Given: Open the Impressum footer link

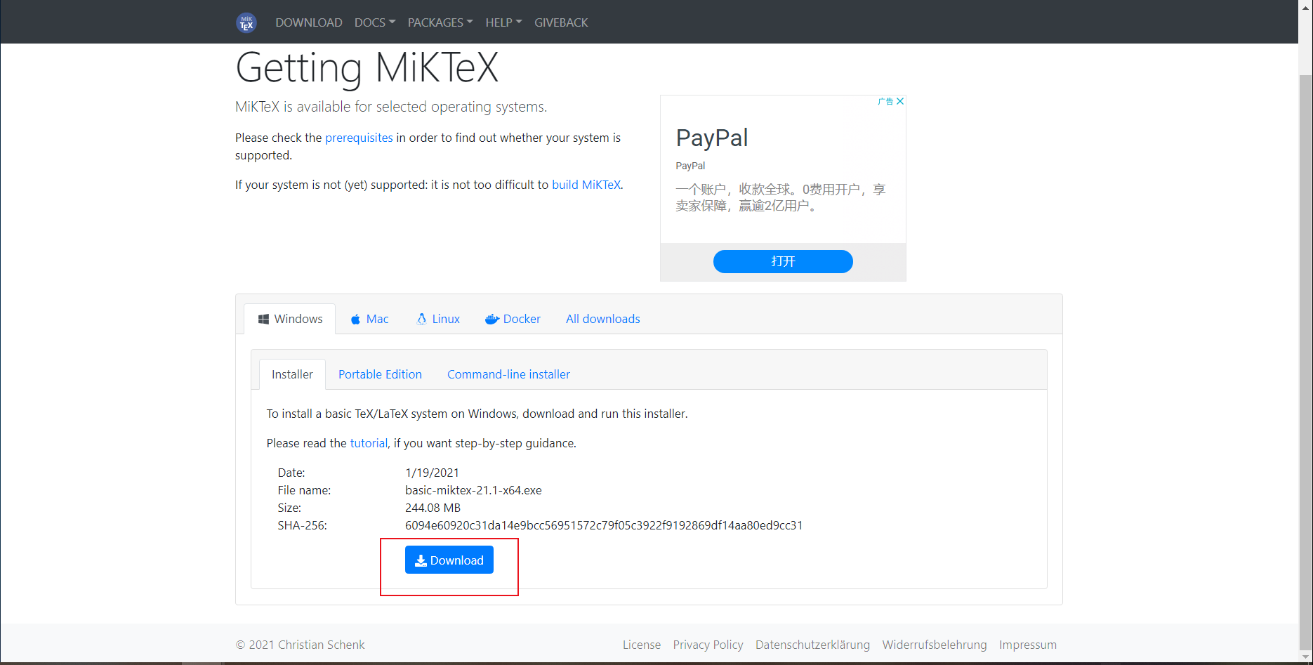Looking at the screenshot, I should [x=1028, y=645].
